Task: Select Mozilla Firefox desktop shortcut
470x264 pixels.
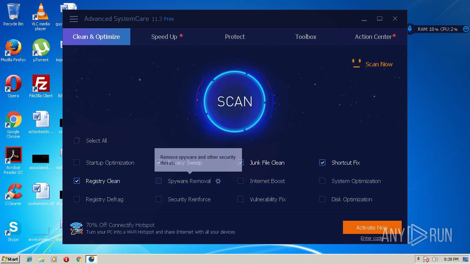Action: [13, 50]
